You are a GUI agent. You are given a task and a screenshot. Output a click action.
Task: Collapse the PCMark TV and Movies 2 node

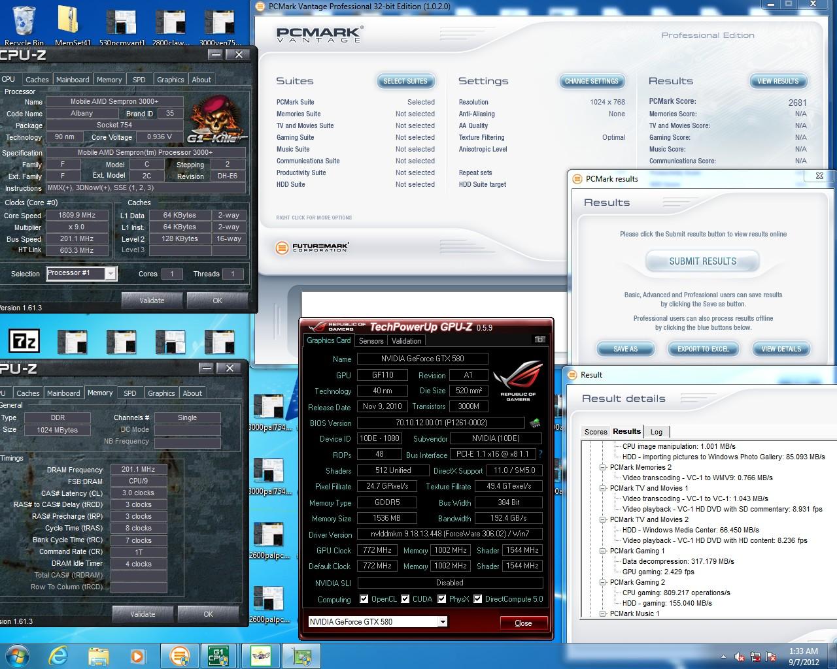(603, 519)
